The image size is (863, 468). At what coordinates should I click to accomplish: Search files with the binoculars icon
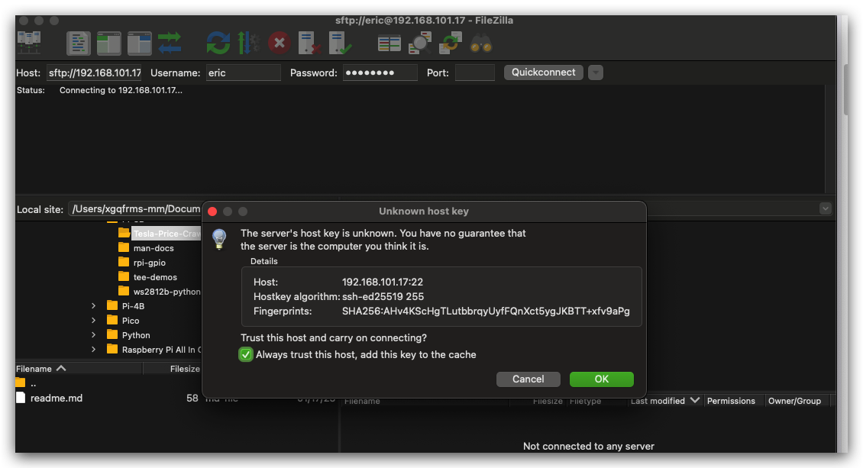[x=481, y=44]
